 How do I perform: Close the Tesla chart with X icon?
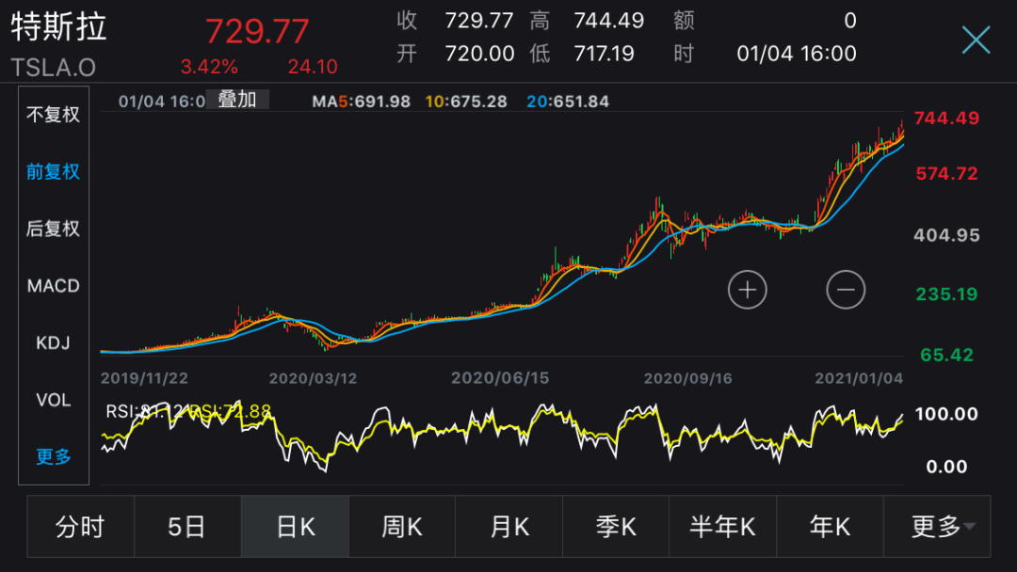976,40
